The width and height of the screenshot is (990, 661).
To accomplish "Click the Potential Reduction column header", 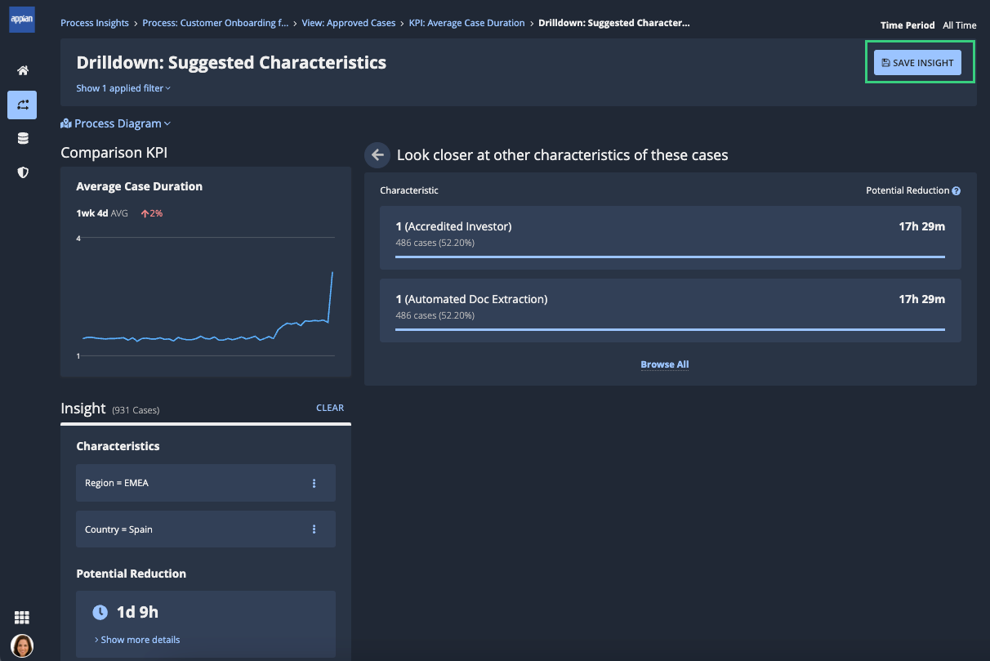I will point(907,190).
